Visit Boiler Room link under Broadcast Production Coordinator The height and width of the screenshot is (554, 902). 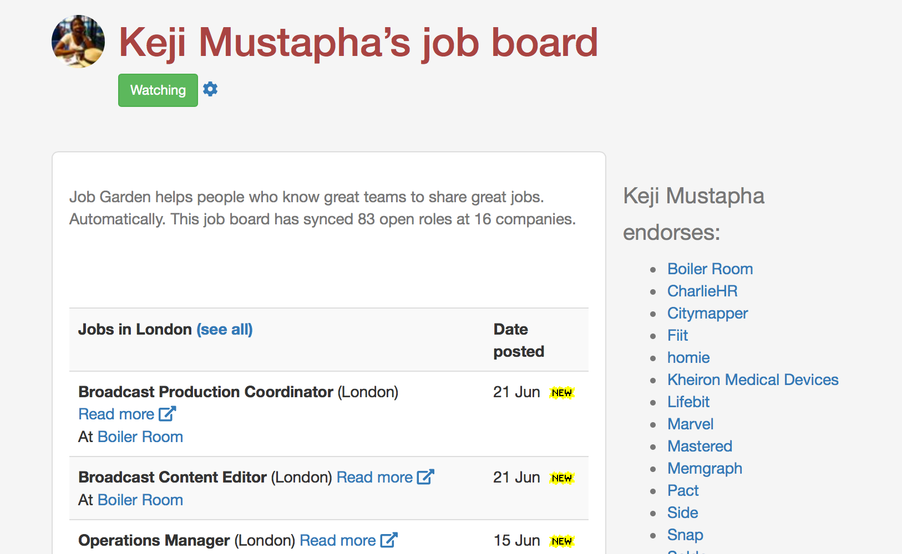pyautogui.click(x=140, y=437)
